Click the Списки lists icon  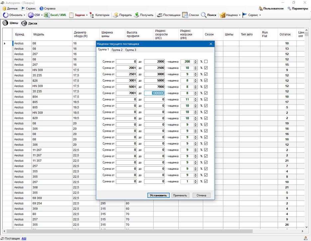point(185,15)
